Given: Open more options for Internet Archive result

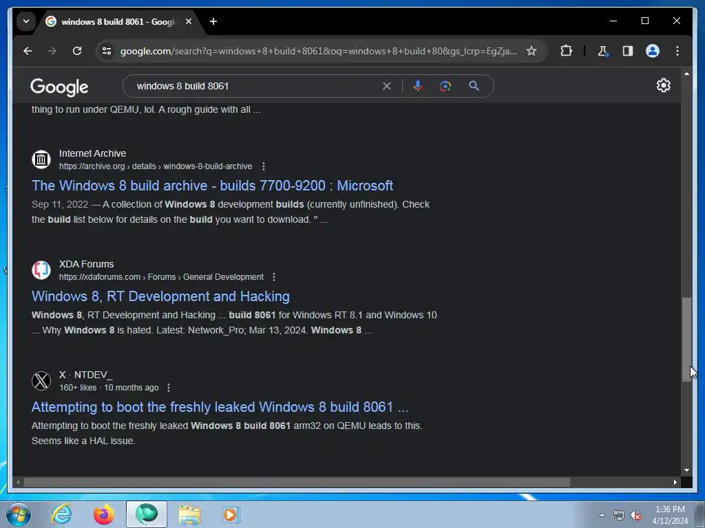Looking at the screenshot, I should [x=264, y=166].
